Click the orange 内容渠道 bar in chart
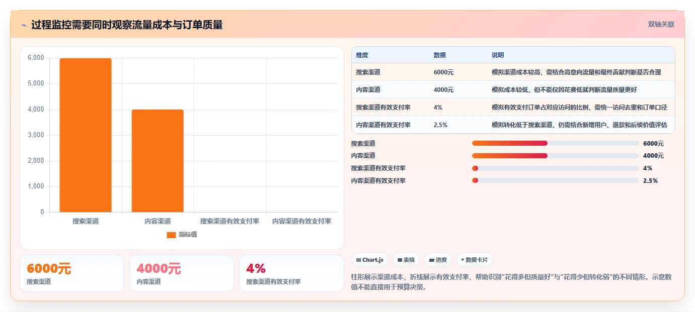Image resolution: width=695 pixels, height=312 pixels. pos(158,161)
